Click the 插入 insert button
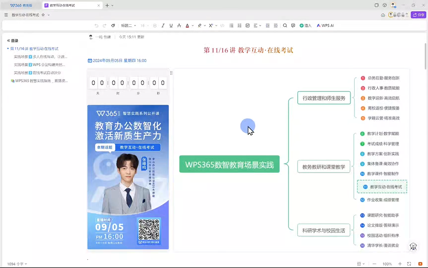Viewport: 428px width, 268px height. tap(306, 26)
